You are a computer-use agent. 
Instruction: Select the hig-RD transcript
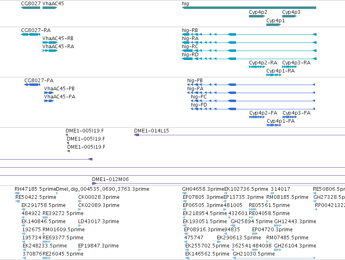tap(249, 59)
